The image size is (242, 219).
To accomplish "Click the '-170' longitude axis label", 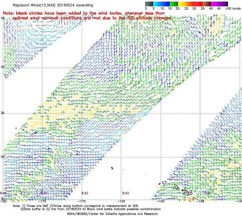I will tap(82, 201).
